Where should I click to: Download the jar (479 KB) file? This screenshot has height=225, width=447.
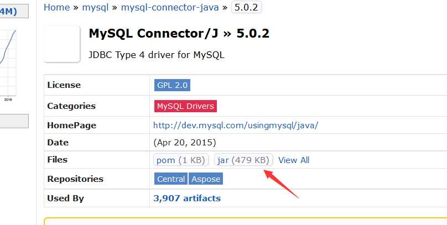tap(243, 160)
